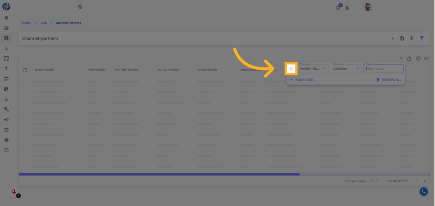This screenshot has height=206, width=435.
Task: Navigate to Dsa in the breadcrumb
Action: pyautogui.click(x=44, y=23)
